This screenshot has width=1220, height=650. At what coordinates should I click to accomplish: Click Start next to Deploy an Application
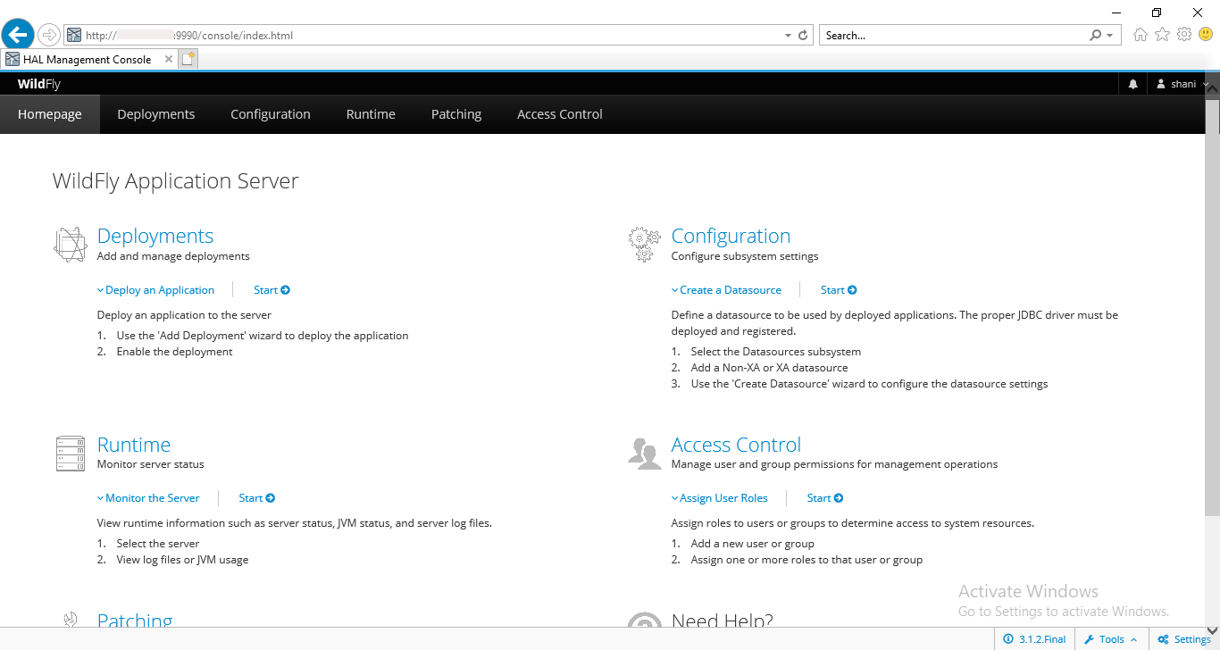271,289
